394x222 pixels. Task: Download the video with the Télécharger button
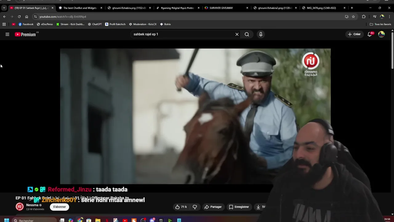(260, 207)
